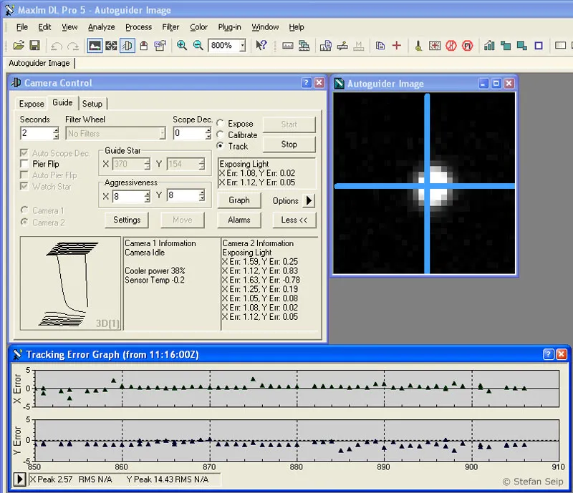Image resolution: width=573 pixels, height=493 pixels.
Task: Click the Settings button
Action: (127, 220)
